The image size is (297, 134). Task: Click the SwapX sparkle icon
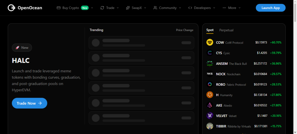point(128,8)
